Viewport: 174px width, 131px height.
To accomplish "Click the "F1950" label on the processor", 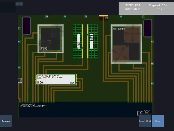I will [44, 49].
